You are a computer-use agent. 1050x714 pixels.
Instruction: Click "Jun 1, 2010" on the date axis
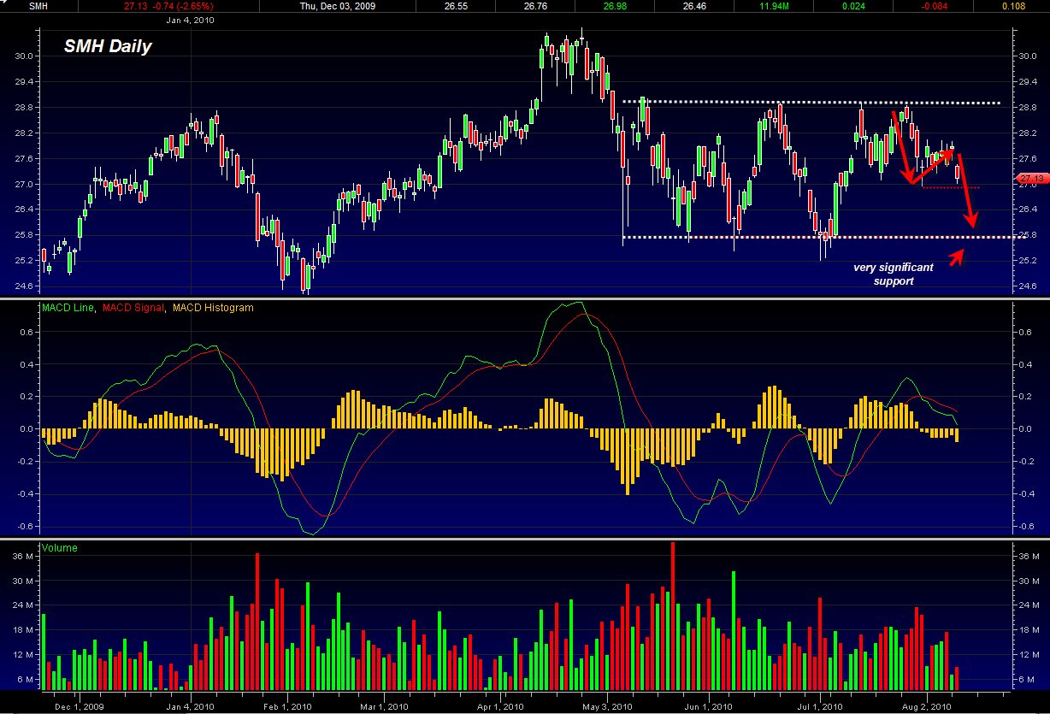[708, 706]
